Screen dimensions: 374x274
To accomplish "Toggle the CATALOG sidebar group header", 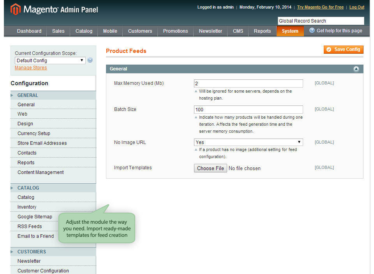I will coord(53,188).
